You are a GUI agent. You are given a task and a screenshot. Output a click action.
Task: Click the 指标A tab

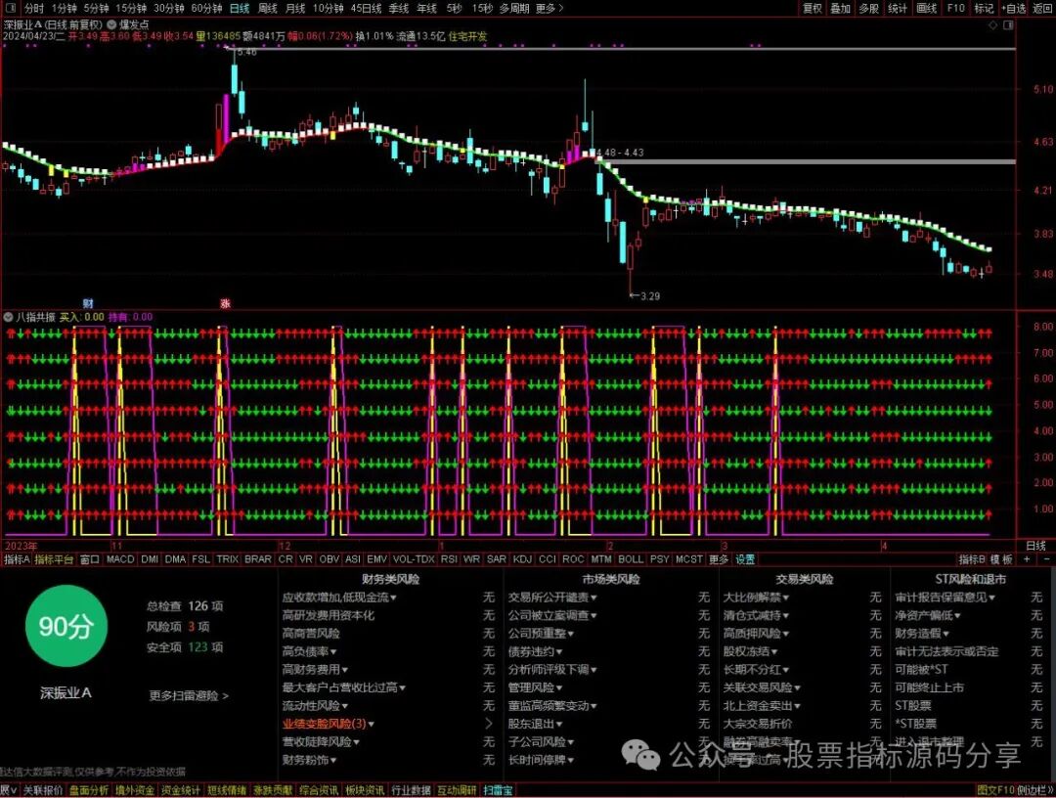click(17, 559)
